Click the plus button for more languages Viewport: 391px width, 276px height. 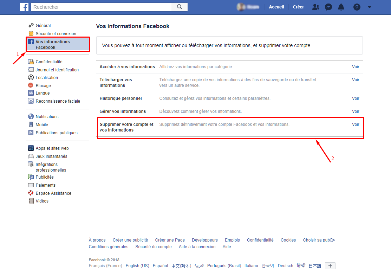(330, 266)
